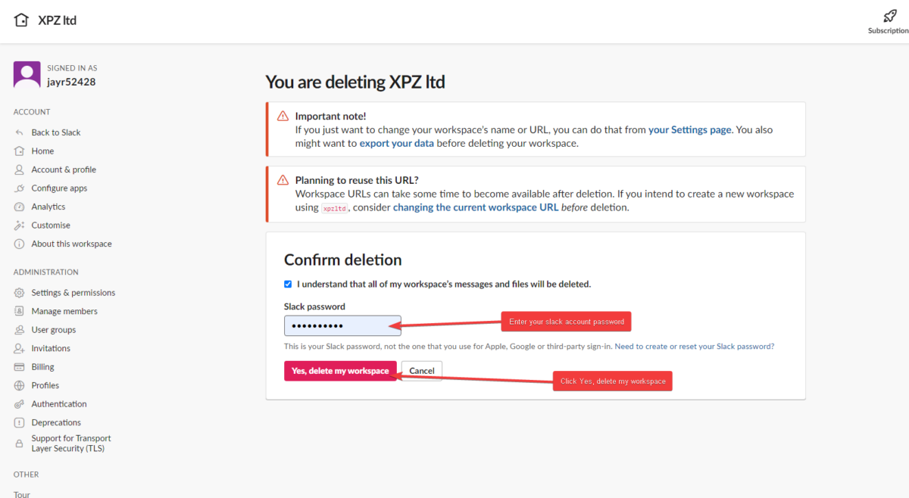
Task: Click the Authentication key icon
Action: tap(19, 404)
